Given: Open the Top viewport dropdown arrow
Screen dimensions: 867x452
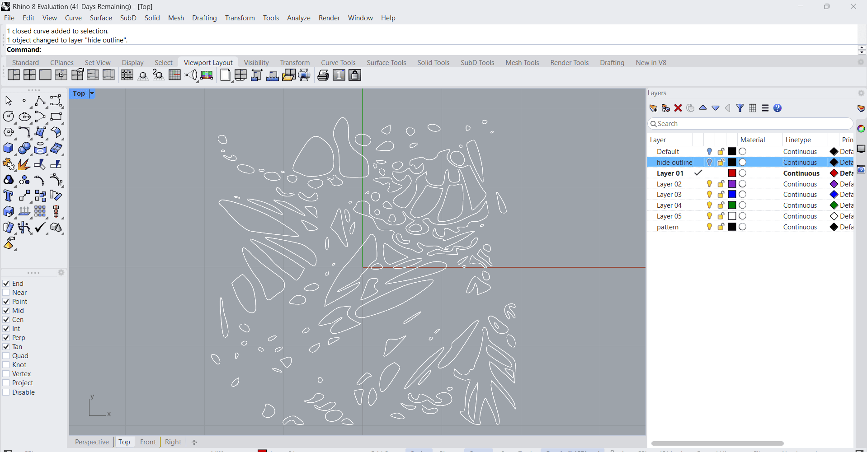Looking at the screenshot, I should [92, 93].
